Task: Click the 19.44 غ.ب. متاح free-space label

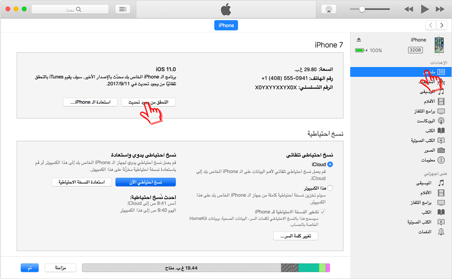Action: (x=181, y=268)
